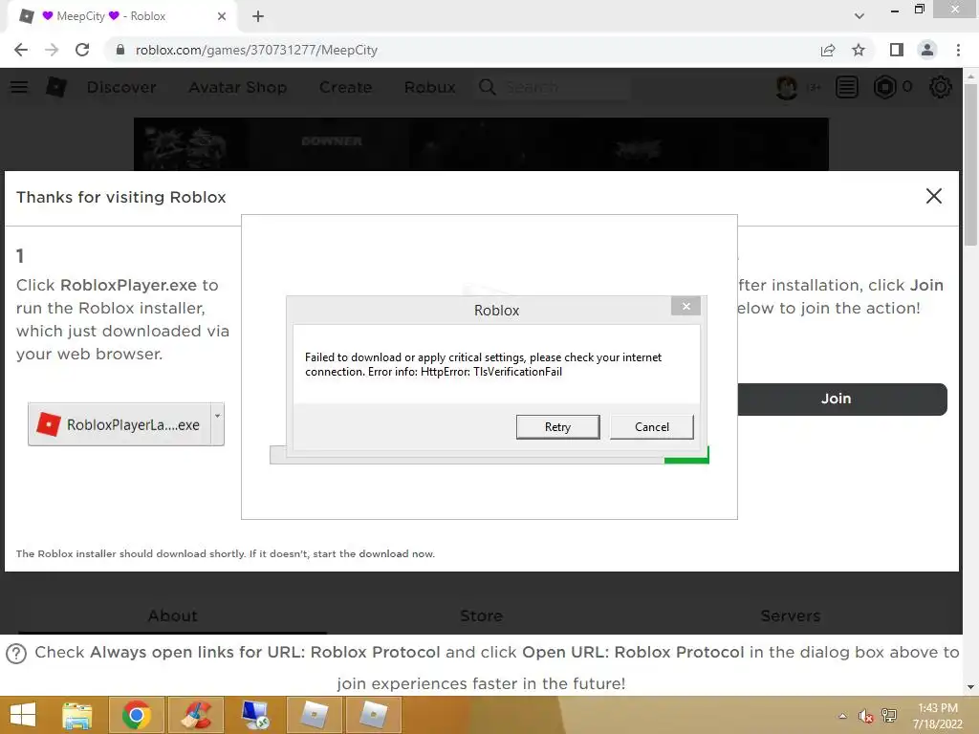Image resolution: width=979 pixels, height=734 pixels.
Task: Open the Roblox settings gear
Action: 941,87
